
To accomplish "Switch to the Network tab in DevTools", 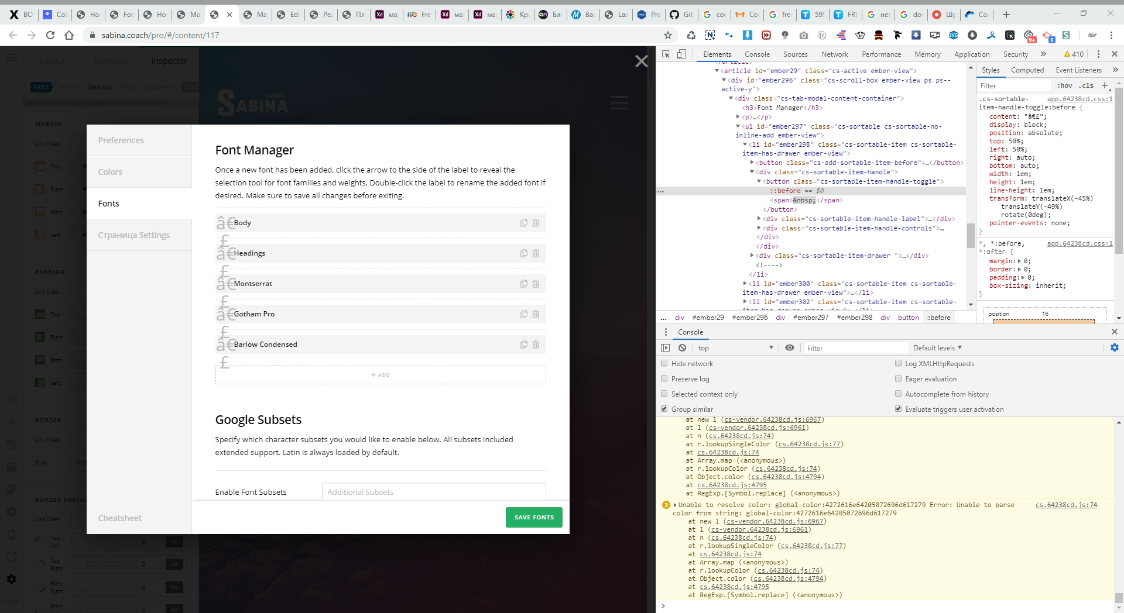I will pos(834,54).
